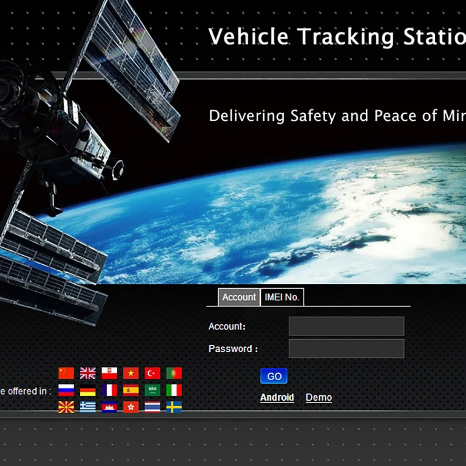
Task: Select the Thailand flag language
Action: point(152,407)
